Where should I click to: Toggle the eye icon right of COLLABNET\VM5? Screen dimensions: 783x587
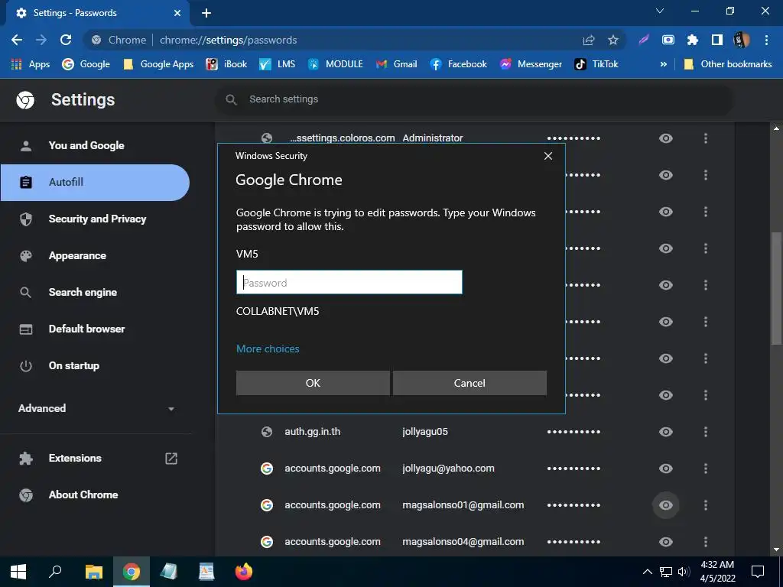666,322
